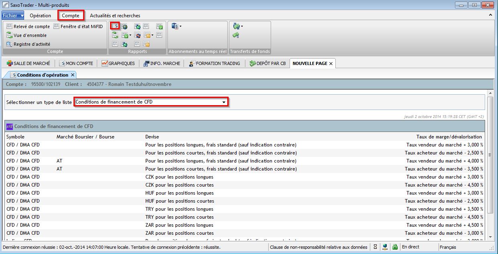Switch to the FORMATION TRADING tab
This screenshot has width=498, height=254.
(215, 63)
